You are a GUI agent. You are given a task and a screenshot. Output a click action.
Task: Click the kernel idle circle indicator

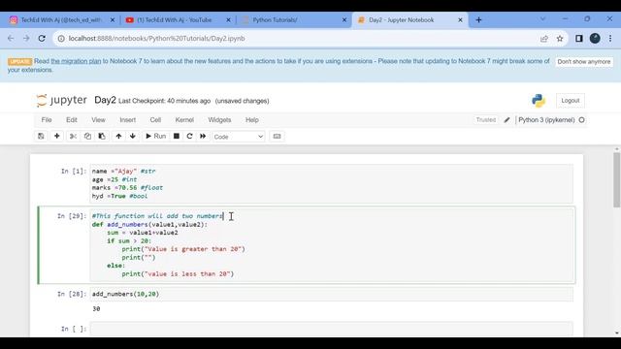coord(581,120)
